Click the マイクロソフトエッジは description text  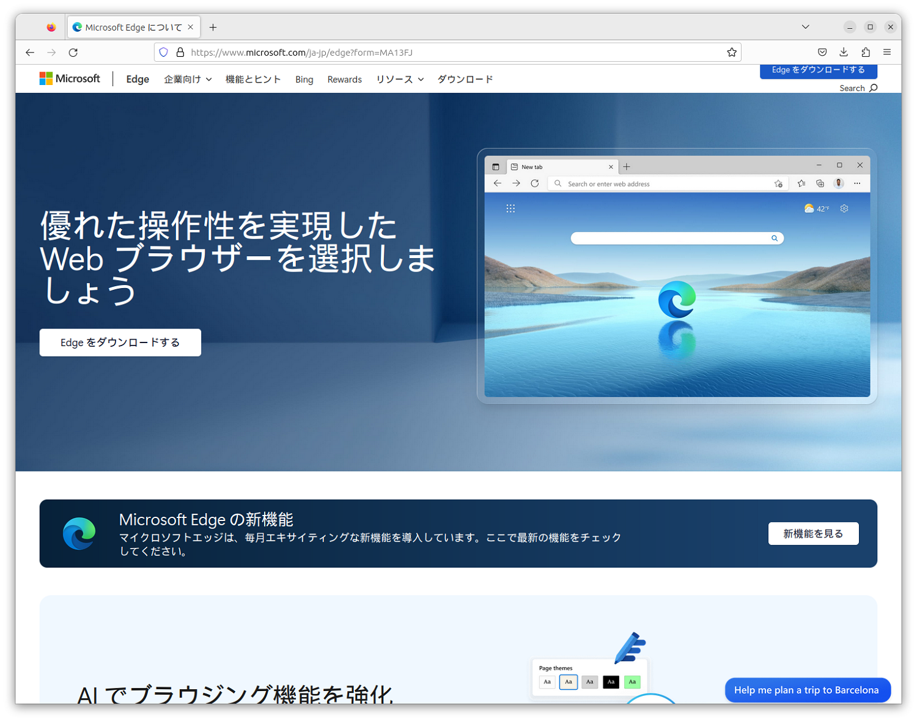point(370,544)
